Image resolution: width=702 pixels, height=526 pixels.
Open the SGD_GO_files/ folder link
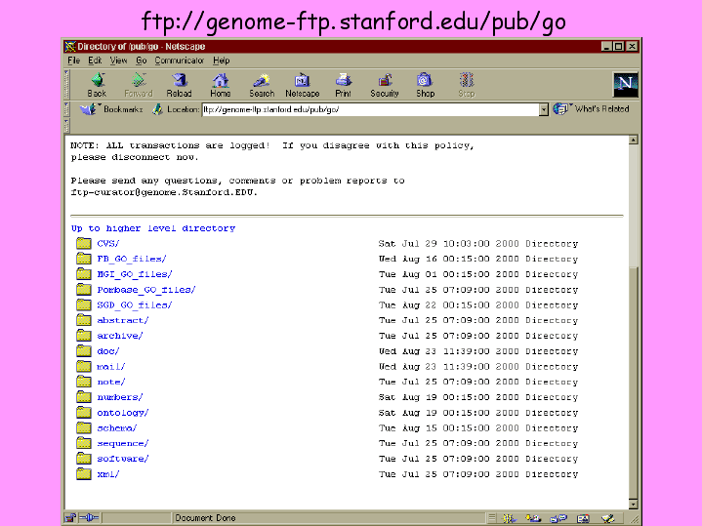click(x=134, y=305)
